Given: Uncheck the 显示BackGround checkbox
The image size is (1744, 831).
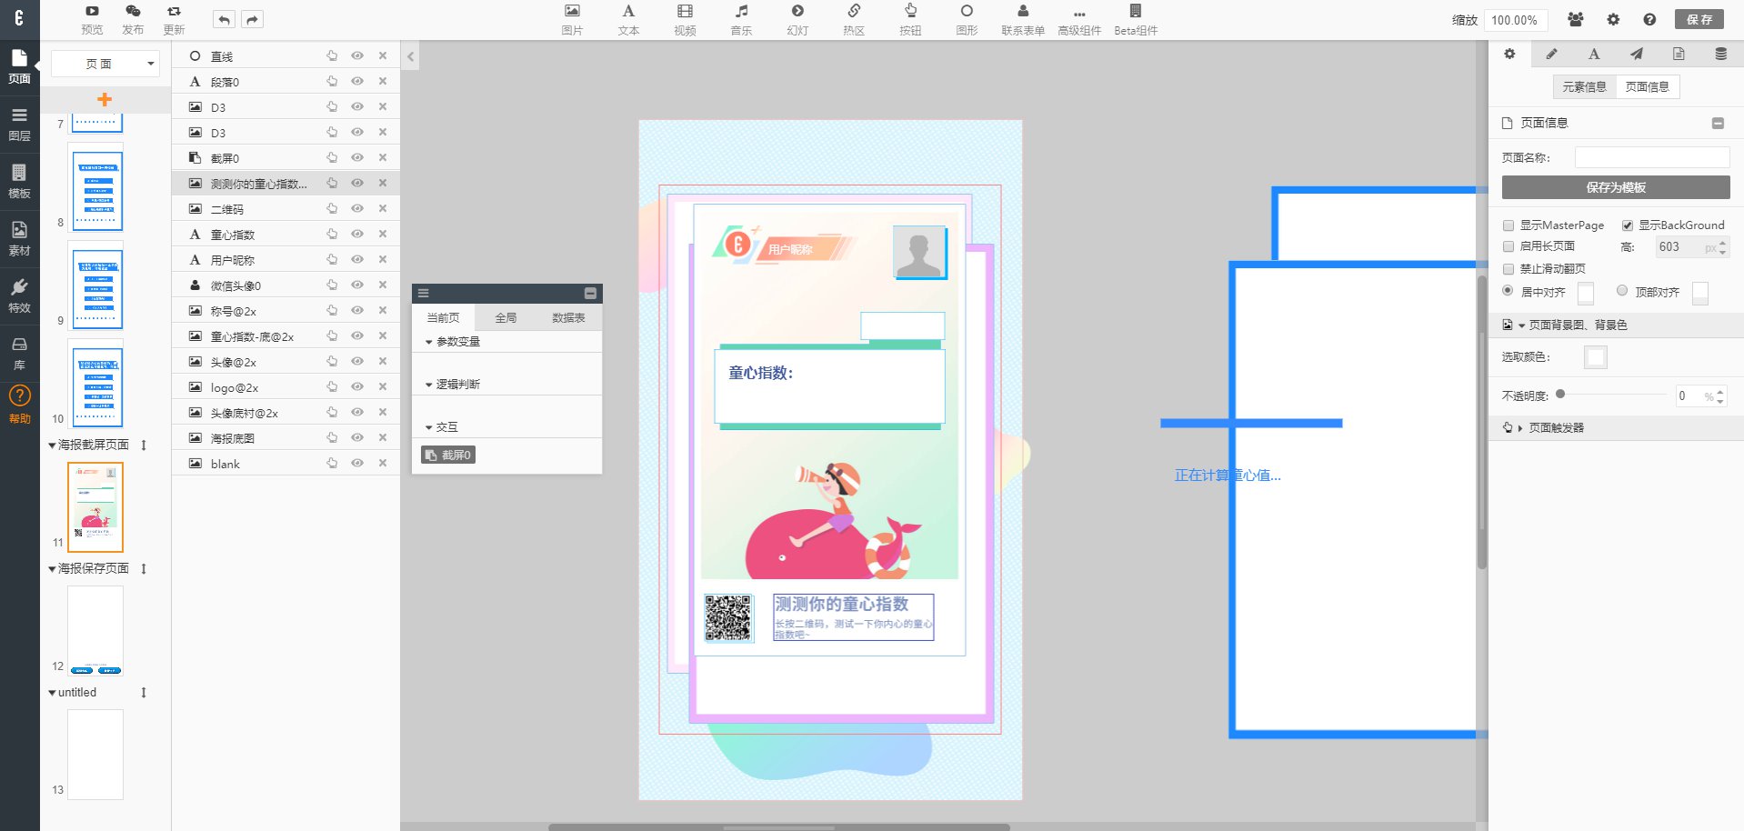Looking at the screenshot, I should (1628, 225).
